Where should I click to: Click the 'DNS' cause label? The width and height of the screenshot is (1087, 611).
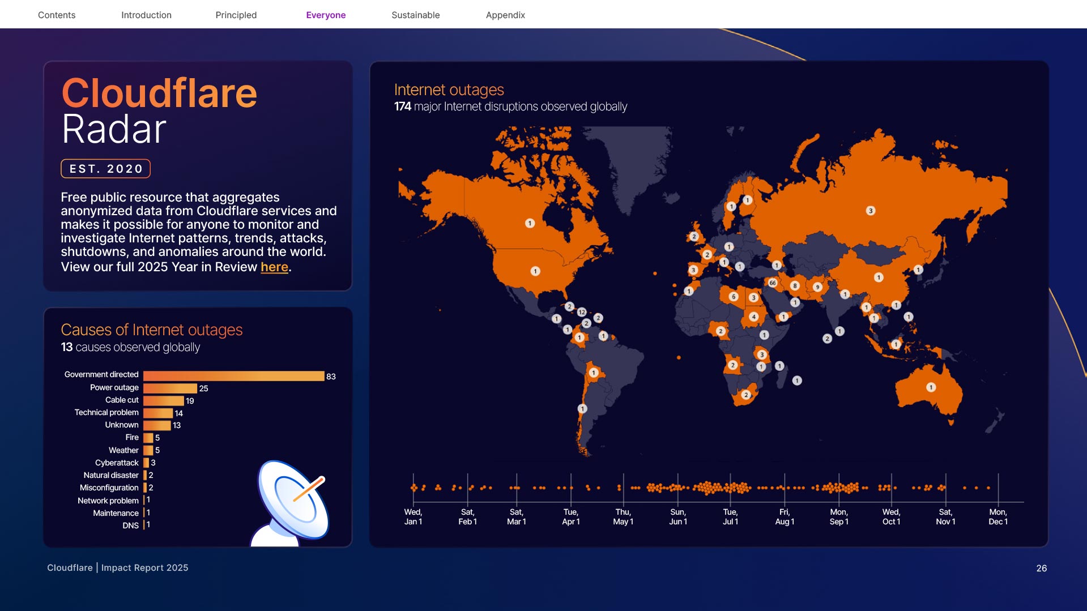130,525
